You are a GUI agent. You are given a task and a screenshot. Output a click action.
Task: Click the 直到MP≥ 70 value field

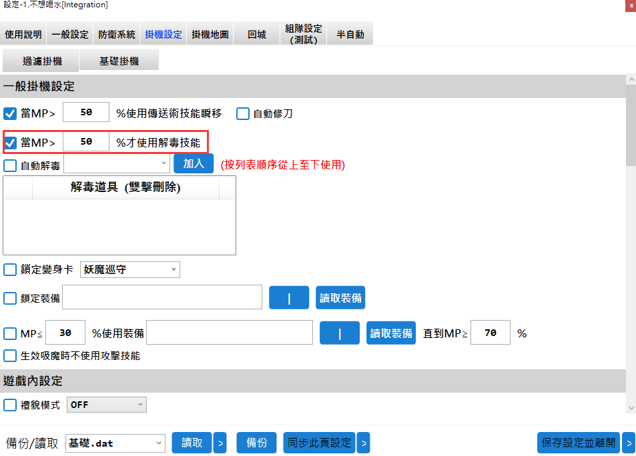[x=491, y=333]
